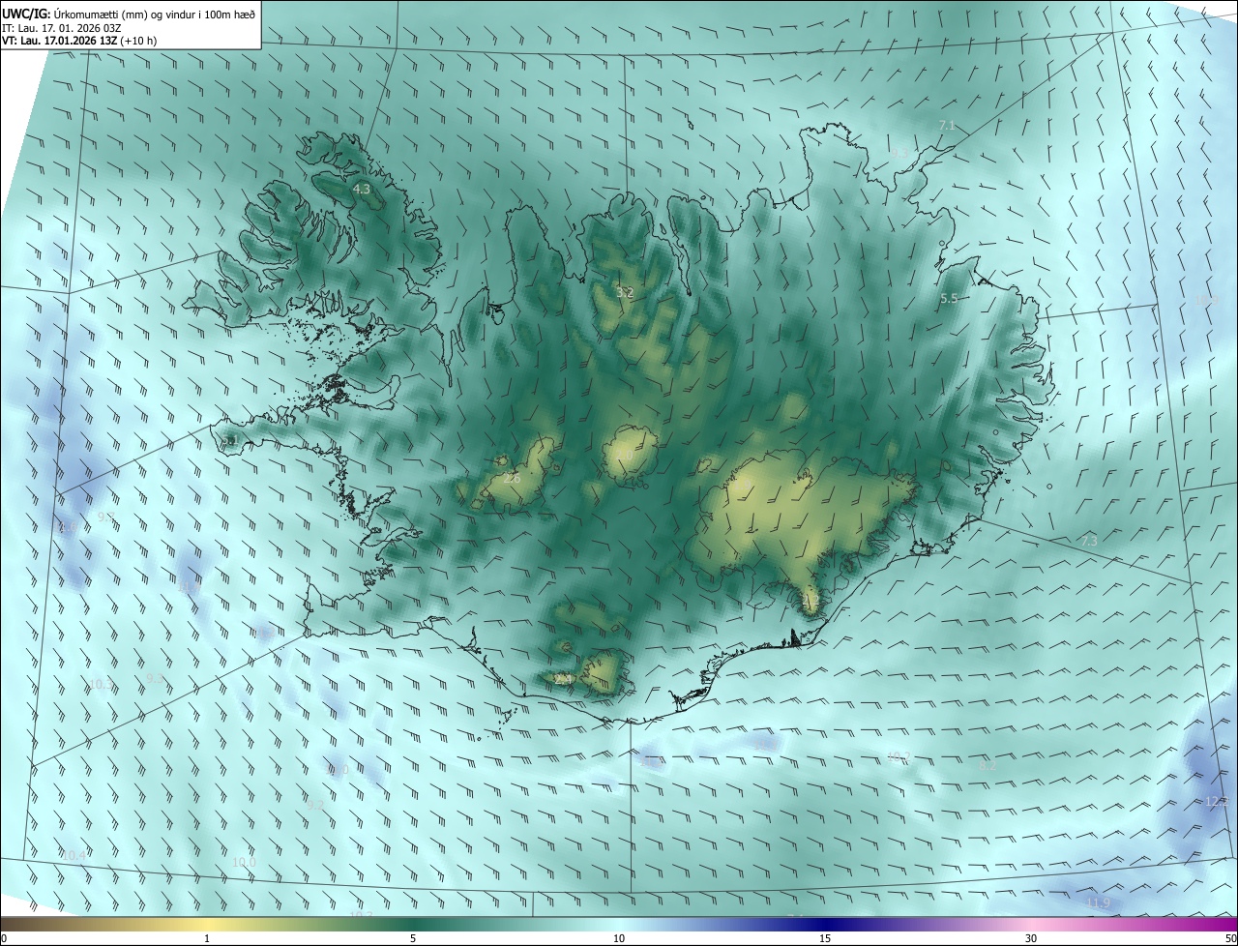Click the 3.2 value label in north Iceland
Viewport: 1238px width, 946px height.
[625, 291]
